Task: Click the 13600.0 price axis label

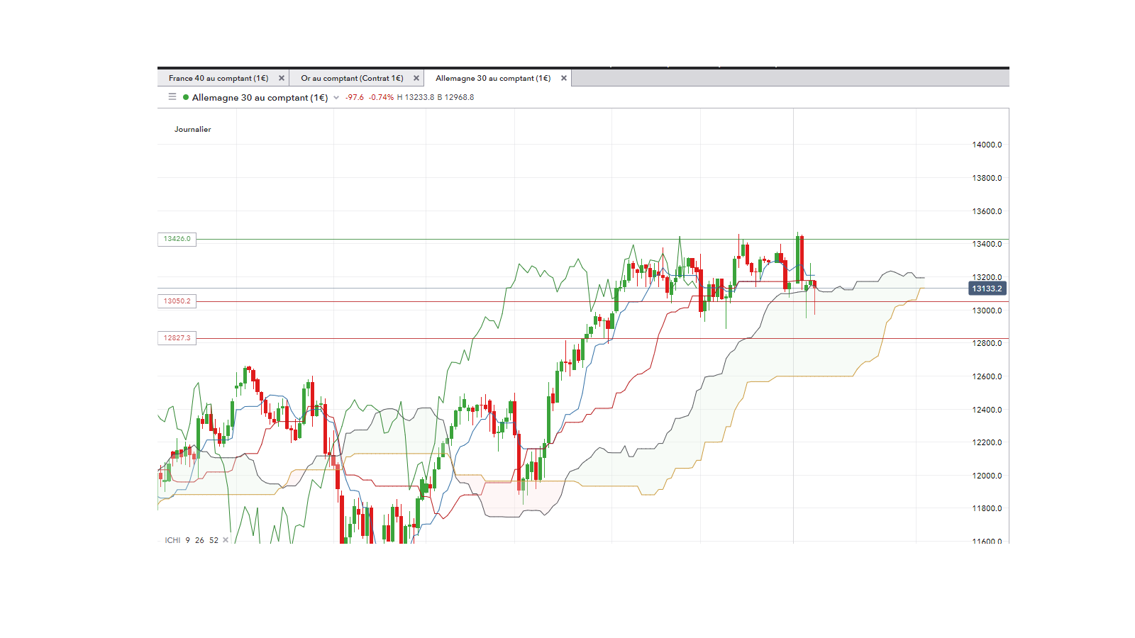Action: pyautogui.click(x=987, y=211)
